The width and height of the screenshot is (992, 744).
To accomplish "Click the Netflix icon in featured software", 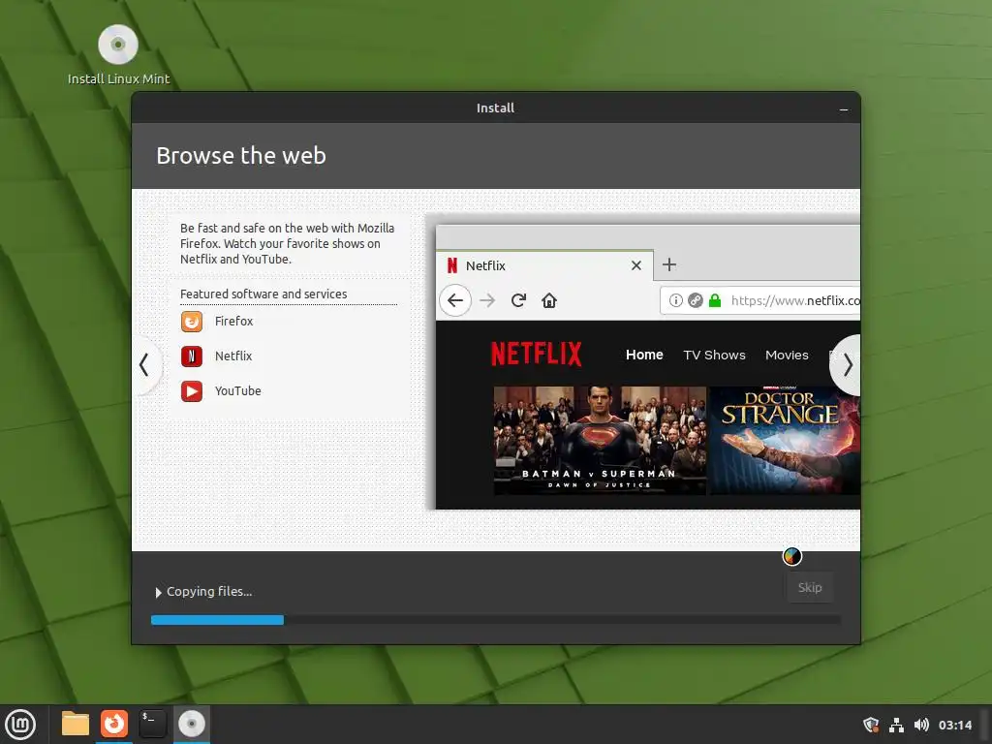I will tap(192, 356).
